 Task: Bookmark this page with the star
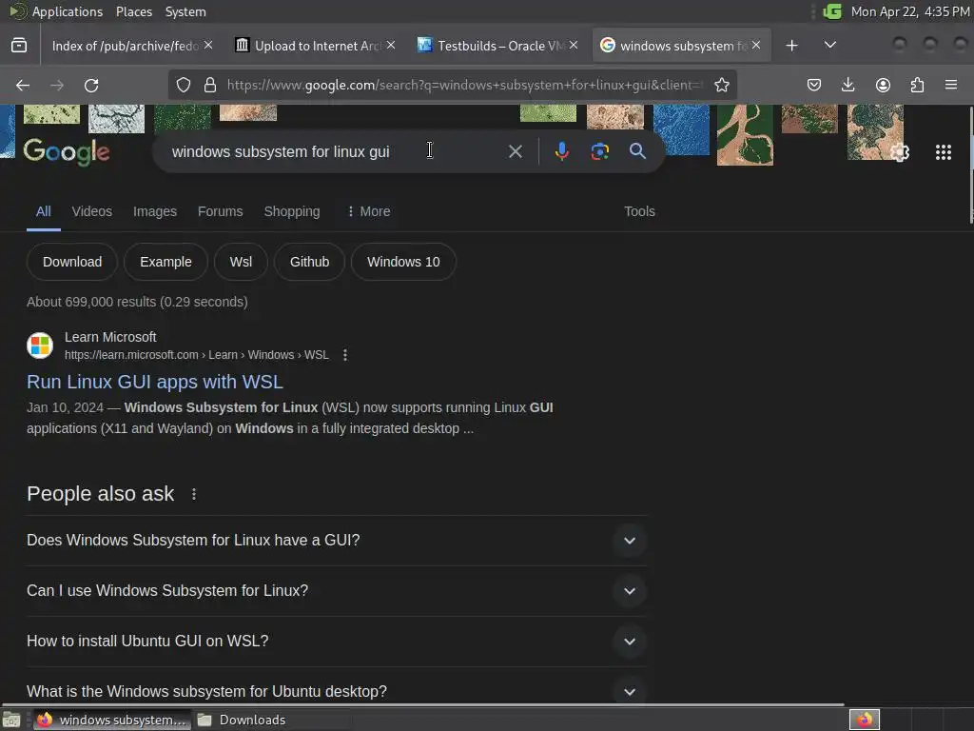point(721,85)
